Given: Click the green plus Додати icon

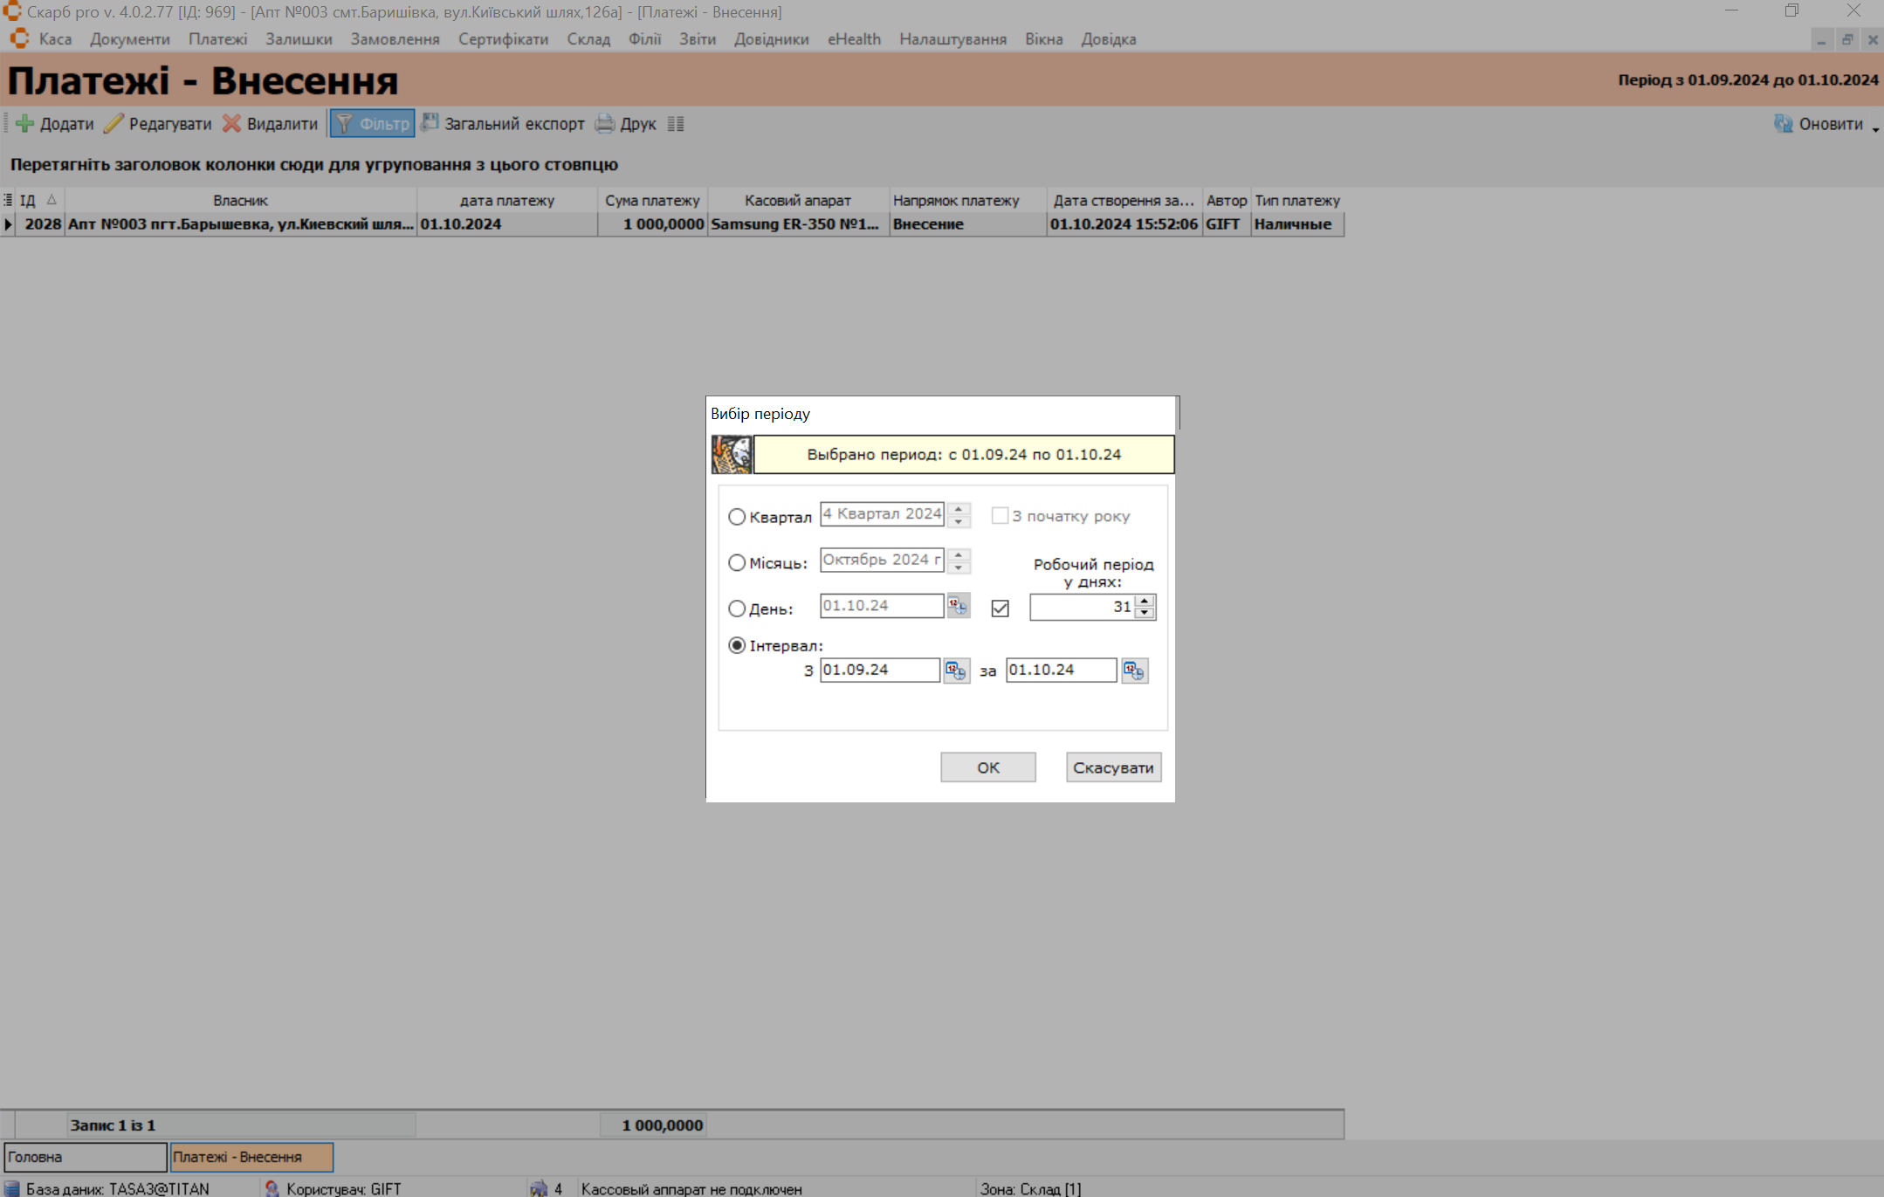Looking at the screenshot, I should click(24, 124).
